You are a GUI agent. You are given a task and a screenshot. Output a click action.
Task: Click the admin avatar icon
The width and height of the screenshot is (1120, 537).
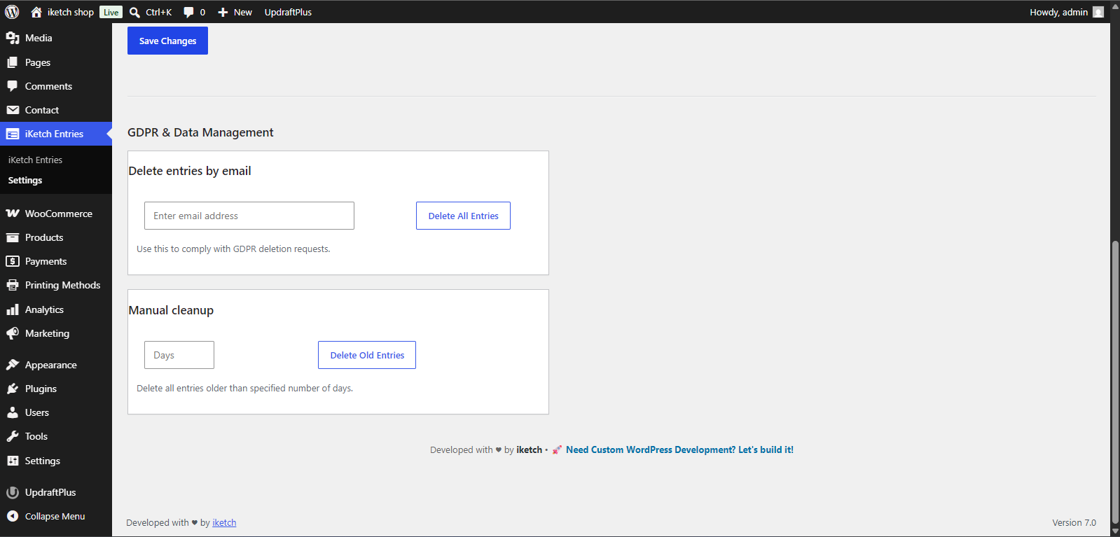(x=1098, y=12)
